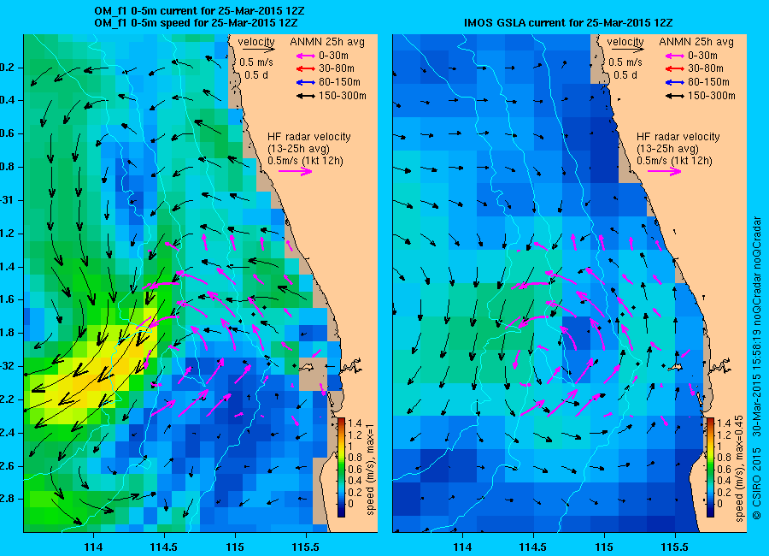Image resolution: width=769 pixels, height=556 pixels.
Task: Click '0.5 m/s' scale value in right panel
Action: coord(625,62)
